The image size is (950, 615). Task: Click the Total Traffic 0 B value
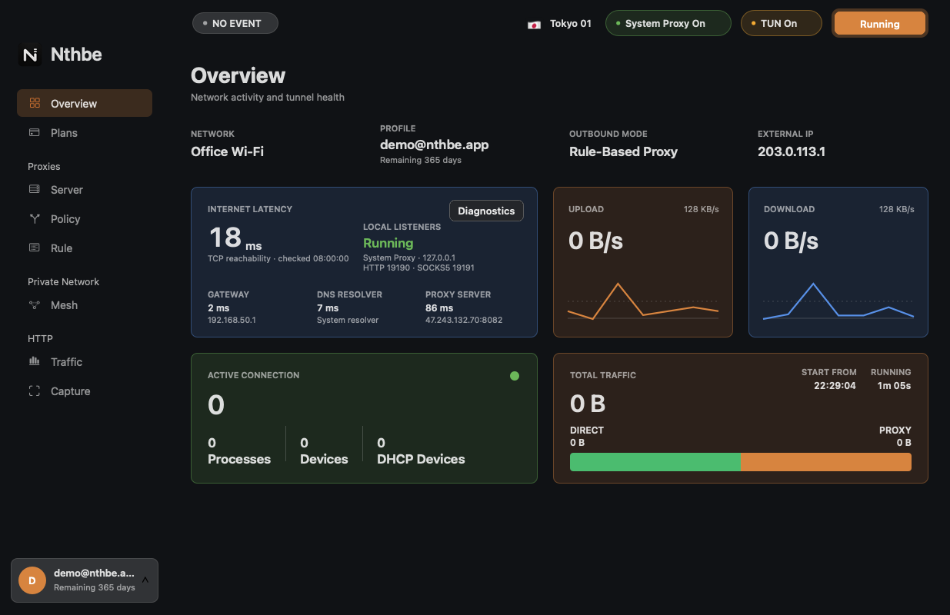coord(588,404)
